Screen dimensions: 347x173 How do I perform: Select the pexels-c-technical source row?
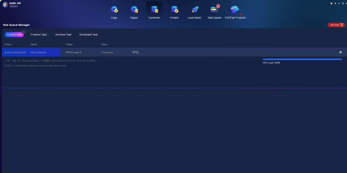[x=16, y=52]
